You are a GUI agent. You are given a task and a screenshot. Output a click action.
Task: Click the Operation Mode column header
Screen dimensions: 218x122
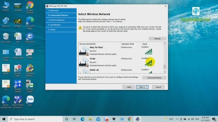[128, 44]
